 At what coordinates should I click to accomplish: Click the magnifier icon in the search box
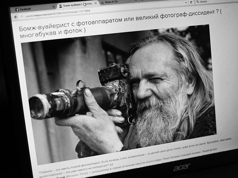(x=197, y=2)
